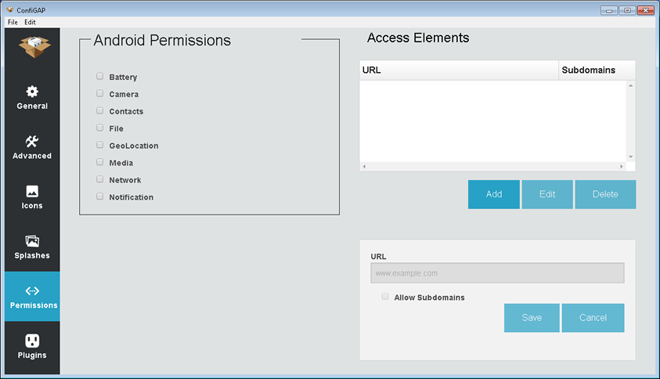
Task: Click the ConfiGAP box logo
Action: point(32,46)
